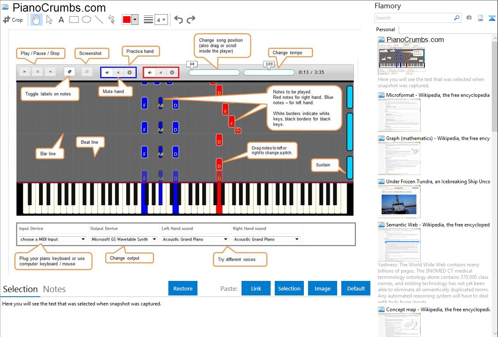Click the Default paste button
Screen dimensions: 498x337
[356, 288]
